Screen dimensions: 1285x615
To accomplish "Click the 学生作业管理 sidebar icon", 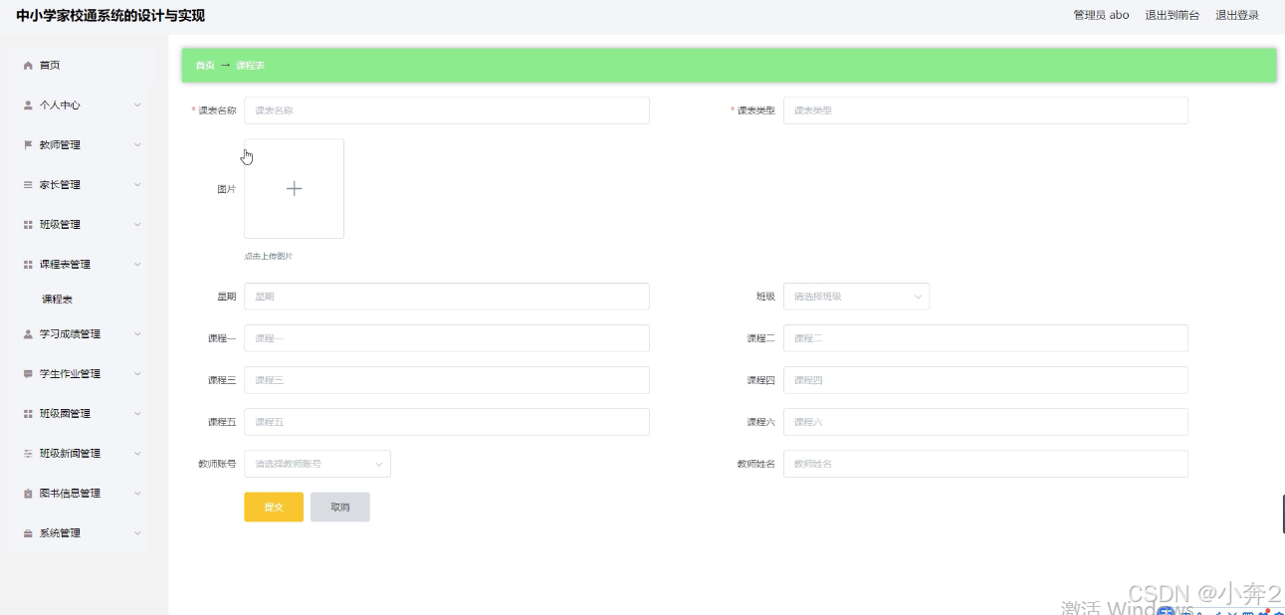I will [27, 373].
